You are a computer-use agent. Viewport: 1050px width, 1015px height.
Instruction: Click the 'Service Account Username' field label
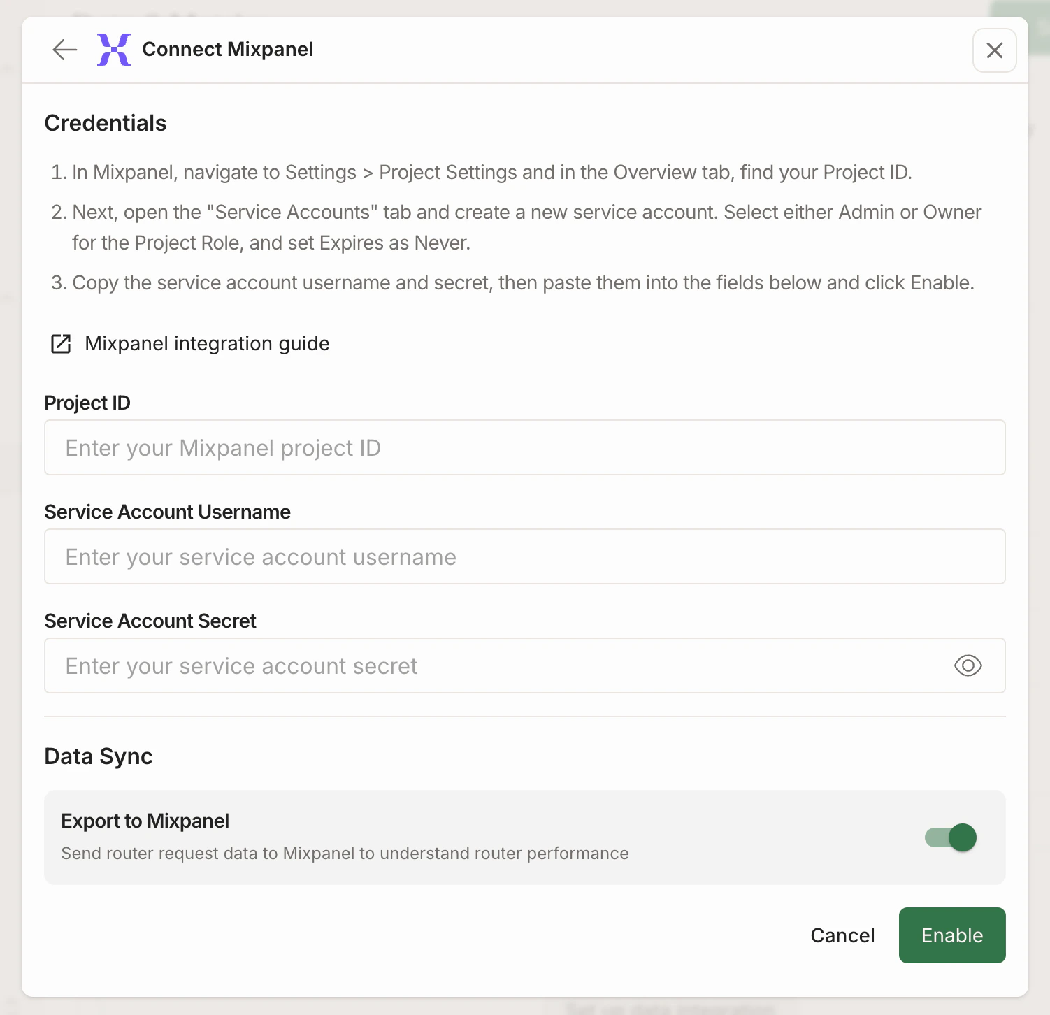pos(168,512)
